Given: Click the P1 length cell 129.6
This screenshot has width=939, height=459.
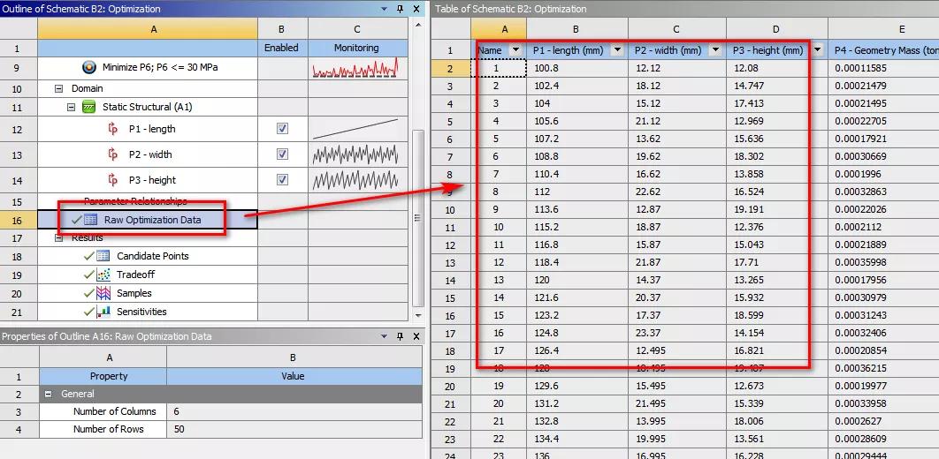Looking at the screenshot, I should click(577, 386).
